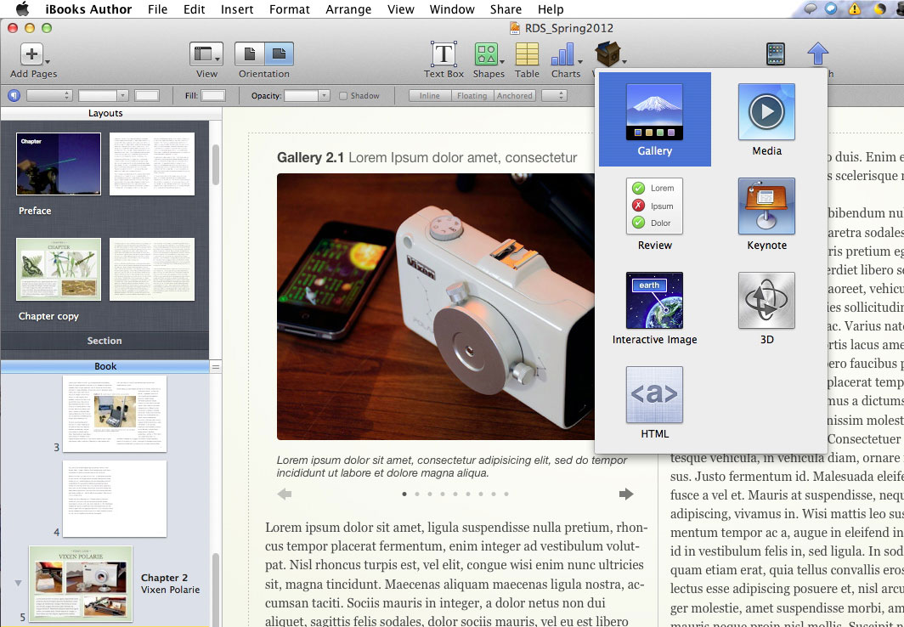This screenshot has height=627, width=904.
Task: Open the File menu
Action: click(157, 9)
